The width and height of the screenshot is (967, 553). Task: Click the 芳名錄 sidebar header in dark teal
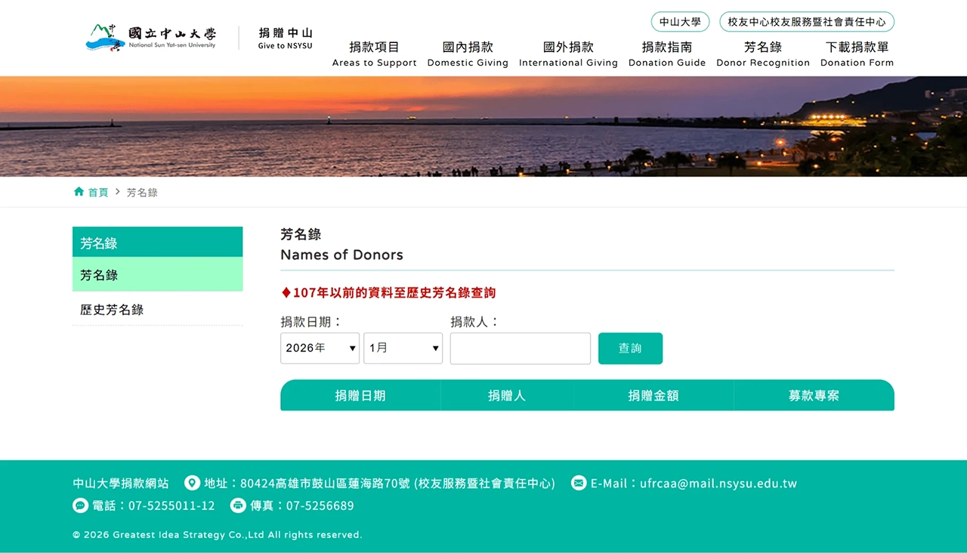click(157, 243)
